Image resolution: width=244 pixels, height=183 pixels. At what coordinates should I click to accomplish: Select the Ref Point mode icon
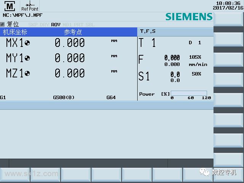click(x=30, y=6)
